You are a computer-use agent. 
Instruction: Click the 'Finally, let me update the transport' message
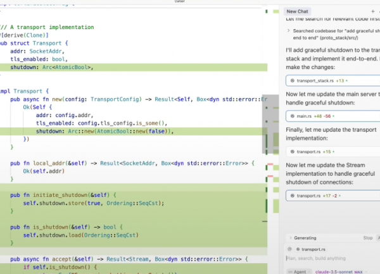pos(331,134)
